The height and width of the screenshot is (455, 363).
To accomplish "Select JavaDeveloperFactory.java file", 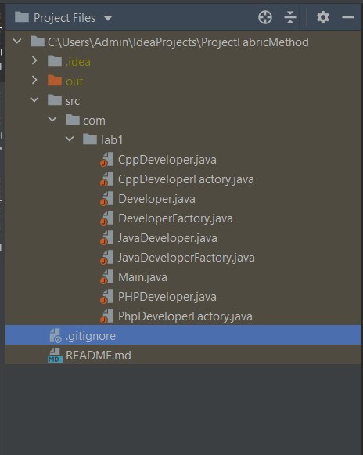I will (186, 258).
